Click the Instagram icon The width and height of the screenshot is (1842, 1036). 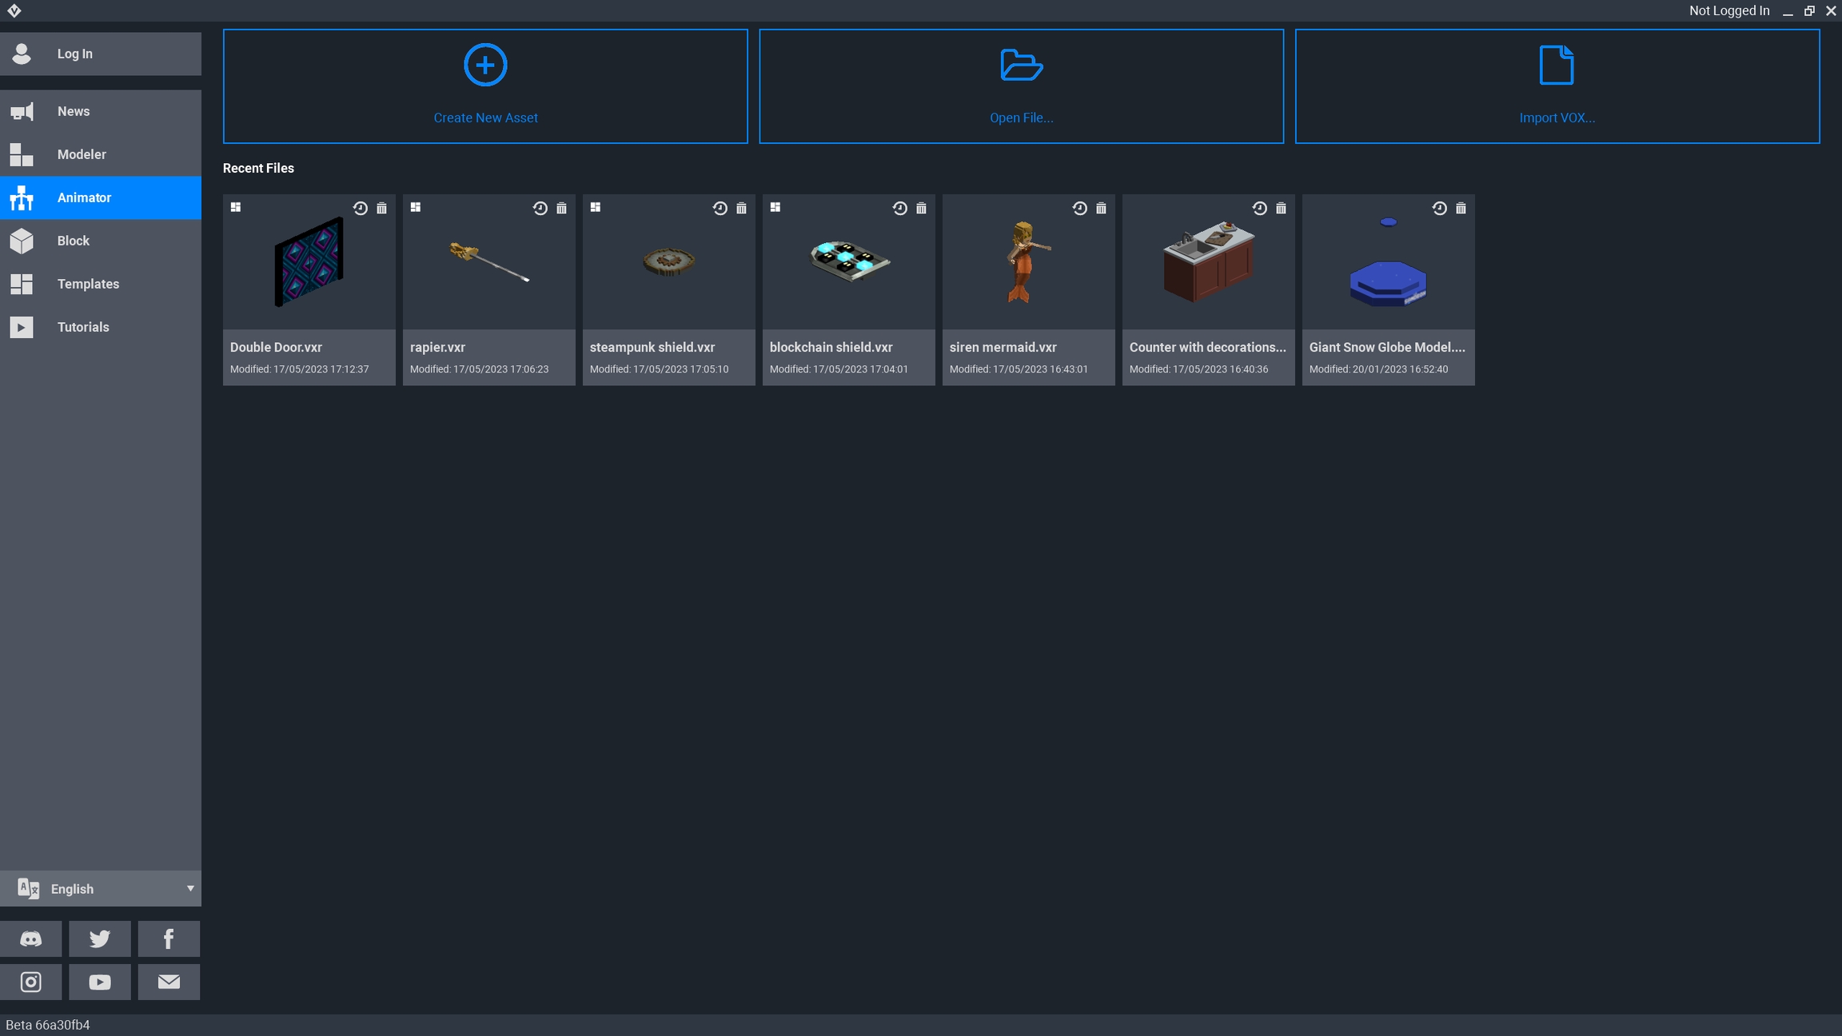(x=30, y=982)
